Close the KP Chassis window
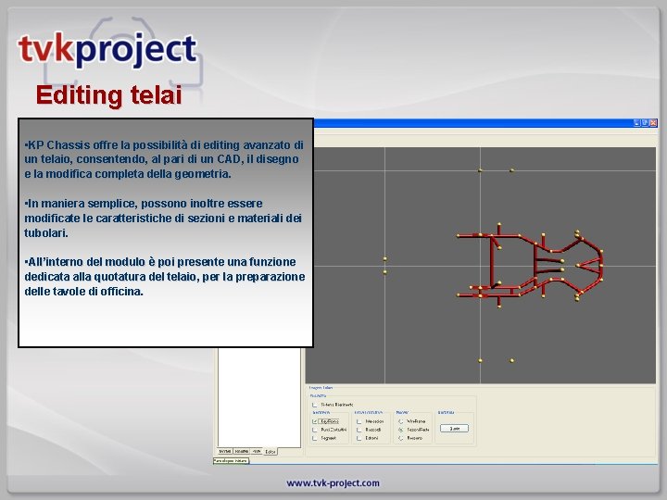Viewport: 667px width, 500px height. tap(653, 123)
